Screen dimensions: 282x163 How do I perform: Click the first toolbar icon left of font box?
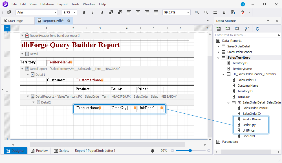click(9, 12)
